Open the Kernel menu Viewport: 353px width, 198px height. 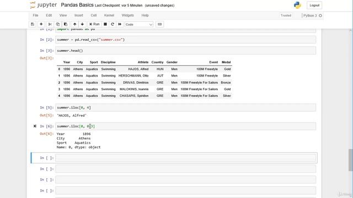(x=109, y=15)
